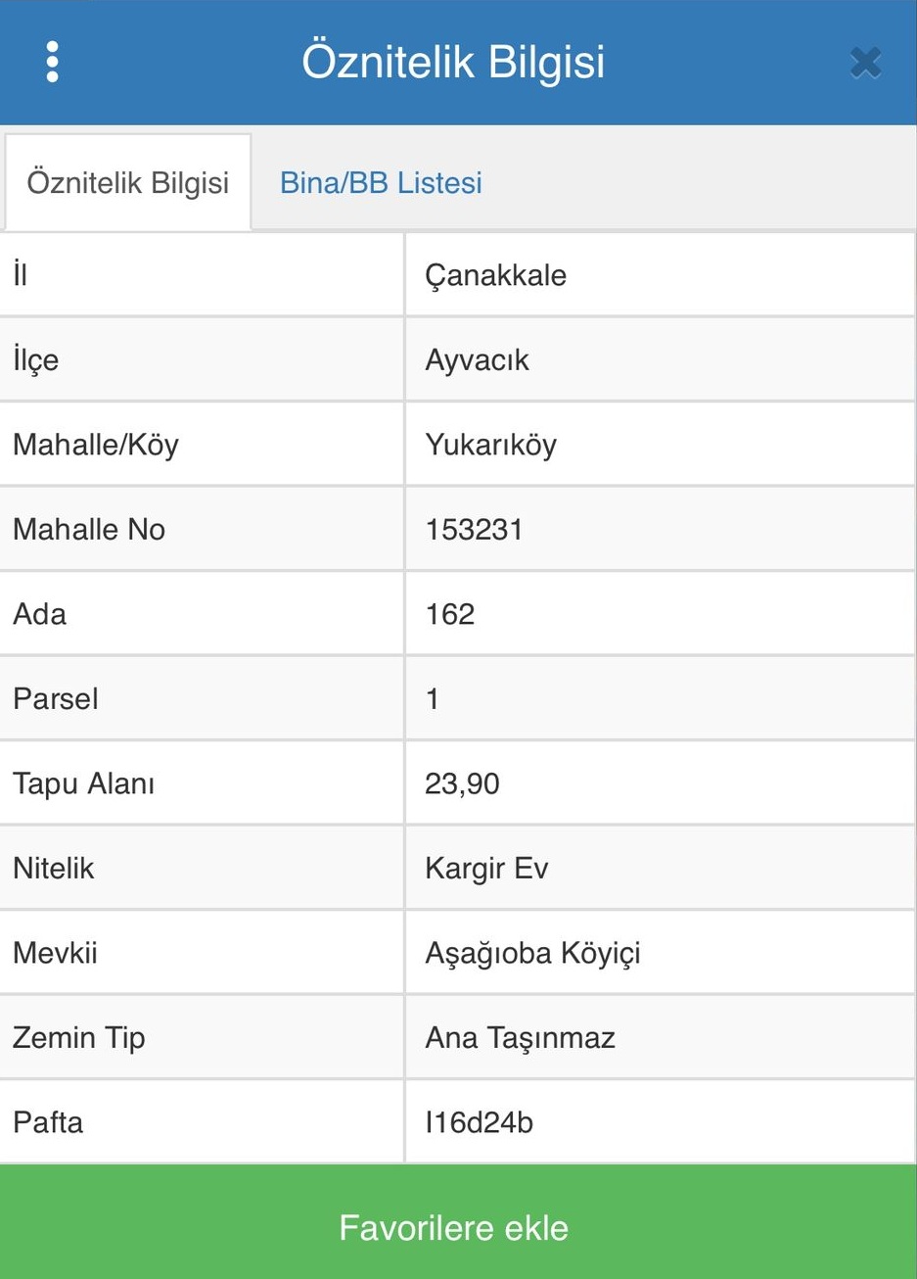Select the Aşağıoba Köyiçi mevkii value

(x=532, y=953)
